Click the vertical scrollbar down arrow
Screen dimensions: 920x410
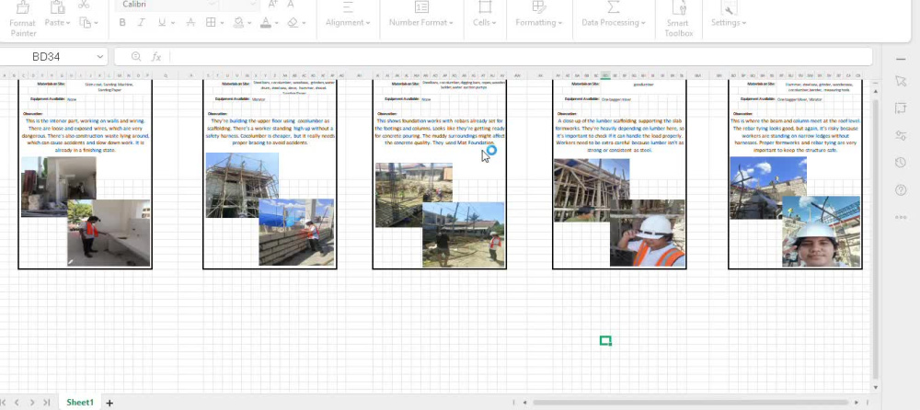tap(876, 387)
